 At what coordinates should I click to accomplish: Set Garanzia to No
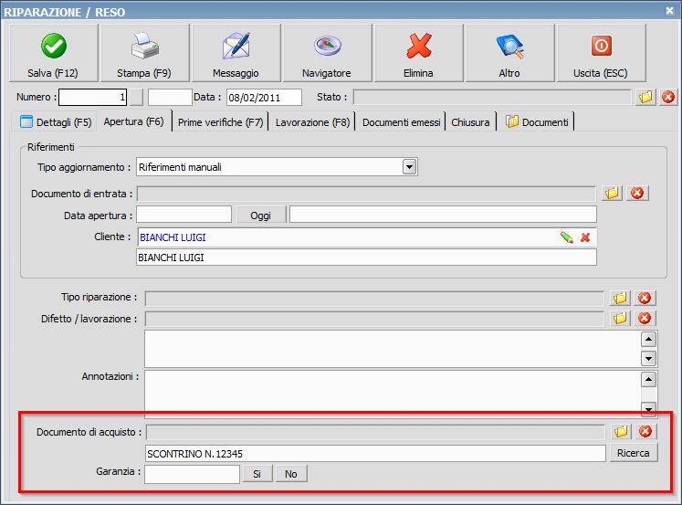point(291,474)
